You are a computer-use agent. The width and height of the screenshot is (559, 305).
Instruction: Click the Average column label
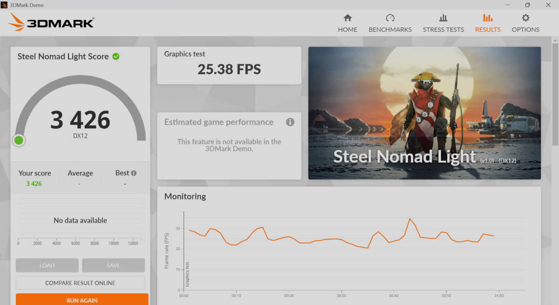pyautogui.click(x=80, y=173)
